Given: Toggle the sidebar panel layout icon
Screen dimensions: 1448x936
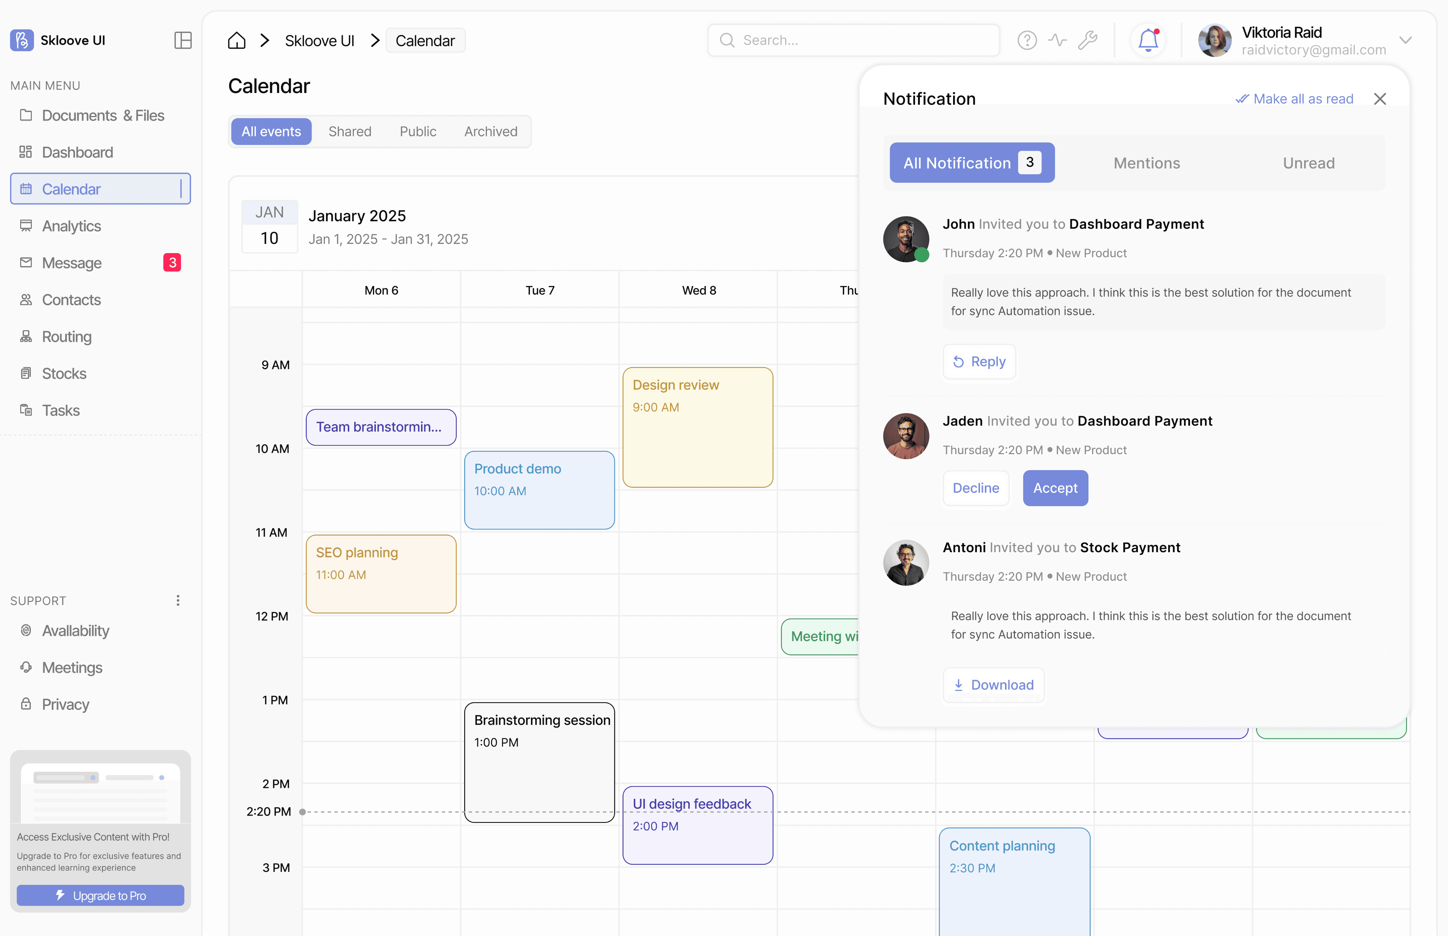Looking at the screenshot, I should pos(183,40).
